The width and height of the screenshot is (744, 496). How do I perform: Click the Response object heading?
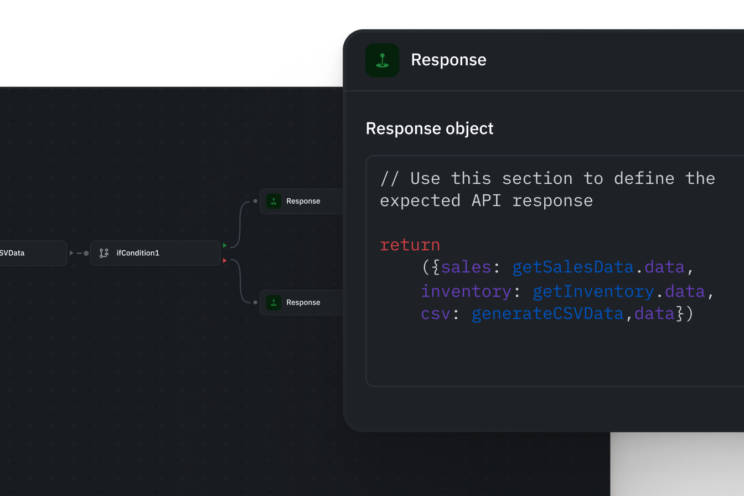tap(430, 128)
